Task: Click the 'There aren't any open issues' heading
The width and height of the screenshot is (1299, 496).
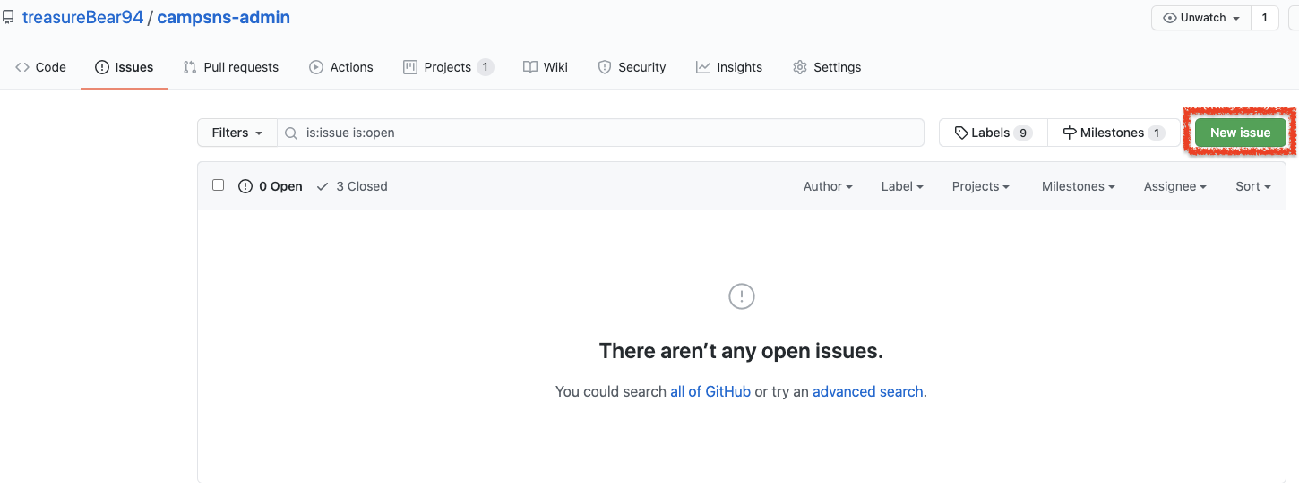Action: pos(741,351)
